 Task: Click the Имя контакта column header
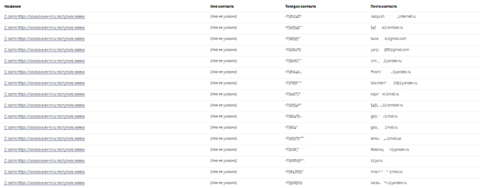click(222, 6)
